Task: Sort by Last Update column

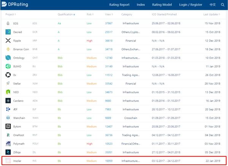Action: [212, 14]
